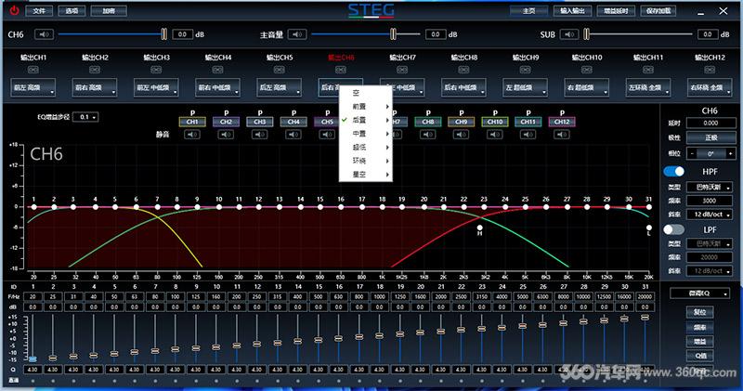Click the link icon under 输出CH4
Viewport: 743px width, 391px height.
click(218, 70)
